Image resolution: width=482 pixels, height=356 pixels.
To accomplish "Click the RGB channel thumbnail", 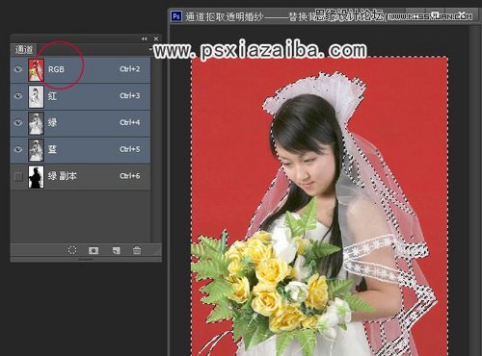I will (x=36, y=69).
